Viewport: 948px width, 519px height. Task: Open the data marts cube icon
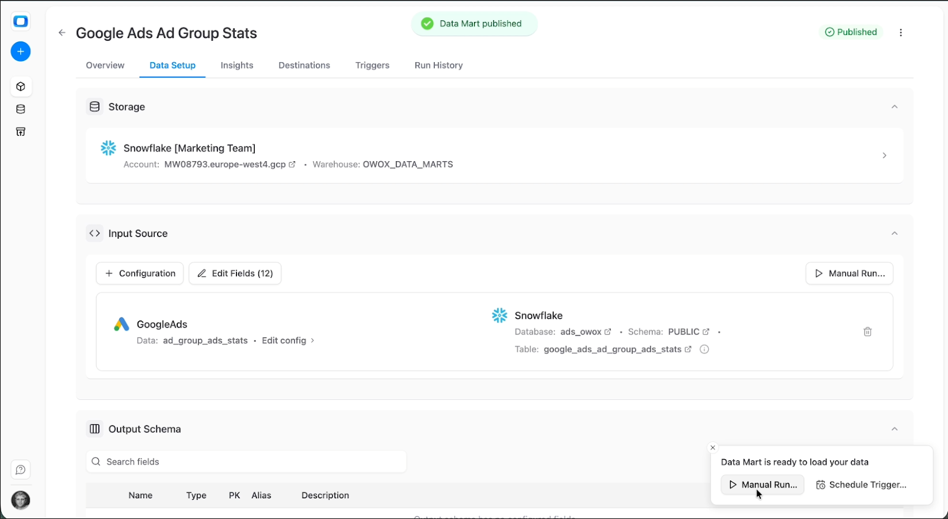(x=21, y=86)
